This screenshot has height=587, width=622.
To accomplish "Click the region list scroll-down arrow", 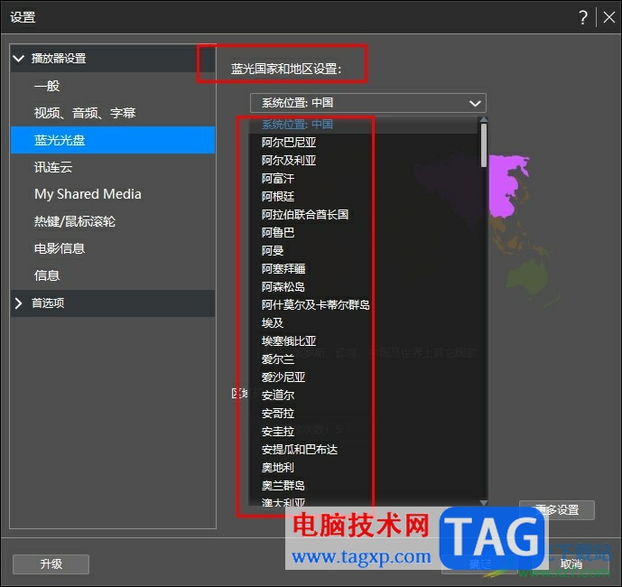I will [x=484, y=502].
